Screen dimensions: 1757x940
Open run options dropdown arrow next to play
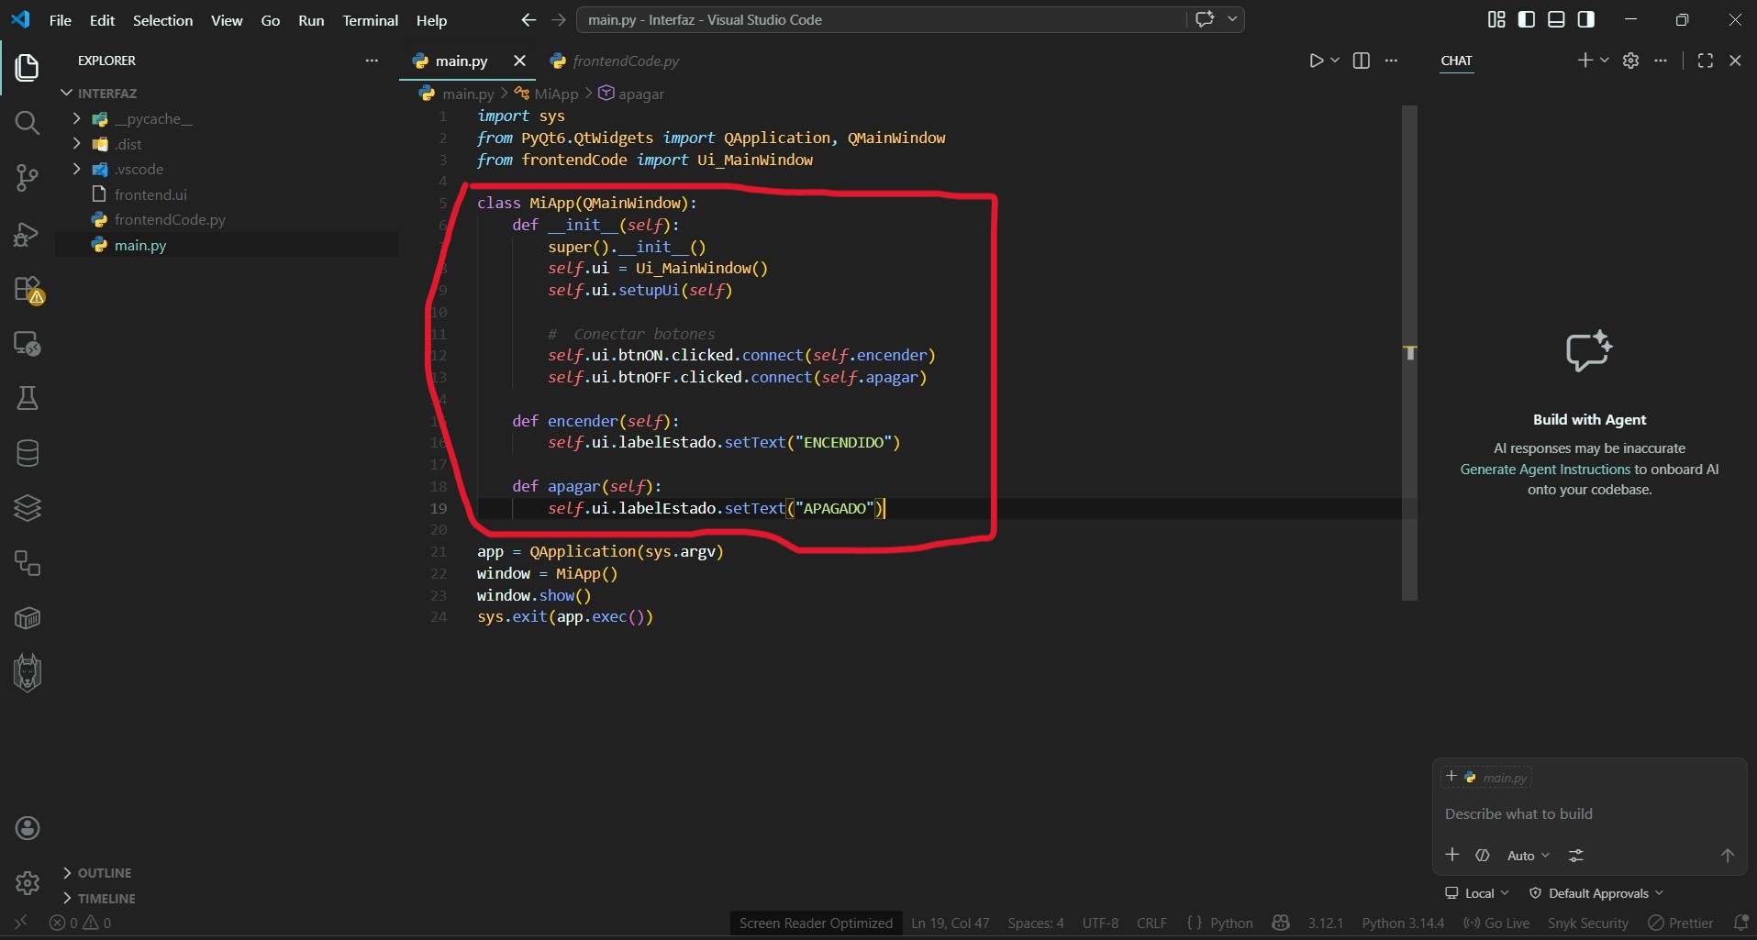tap(1335, 61)
